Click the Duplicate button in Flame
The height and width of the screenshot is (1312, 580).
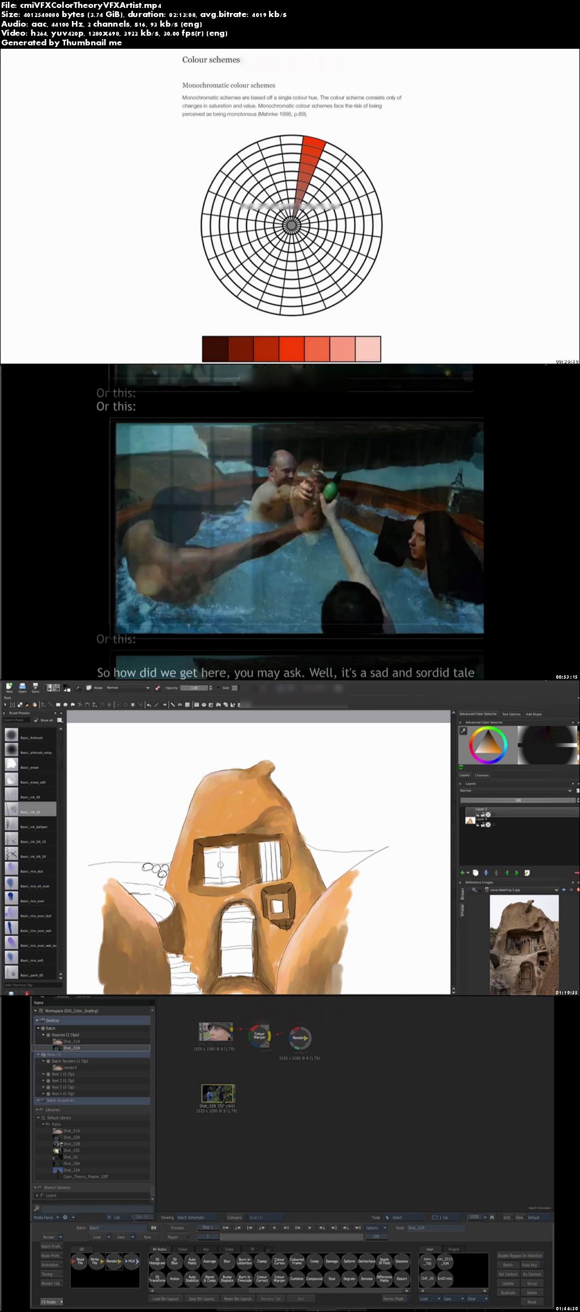508,1292
